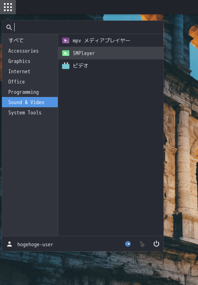Open the ビデオ clapperboard icon
This screenshot has height=285, width=198.
(66, 66)
